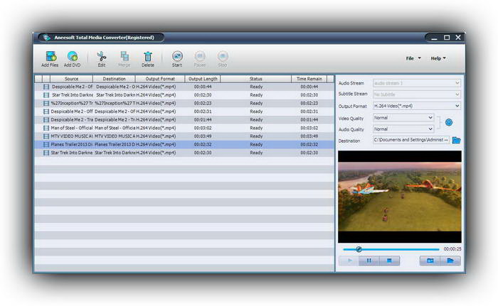
Task: Click the Add Files toolbar icon
Action: click(51, 57)
